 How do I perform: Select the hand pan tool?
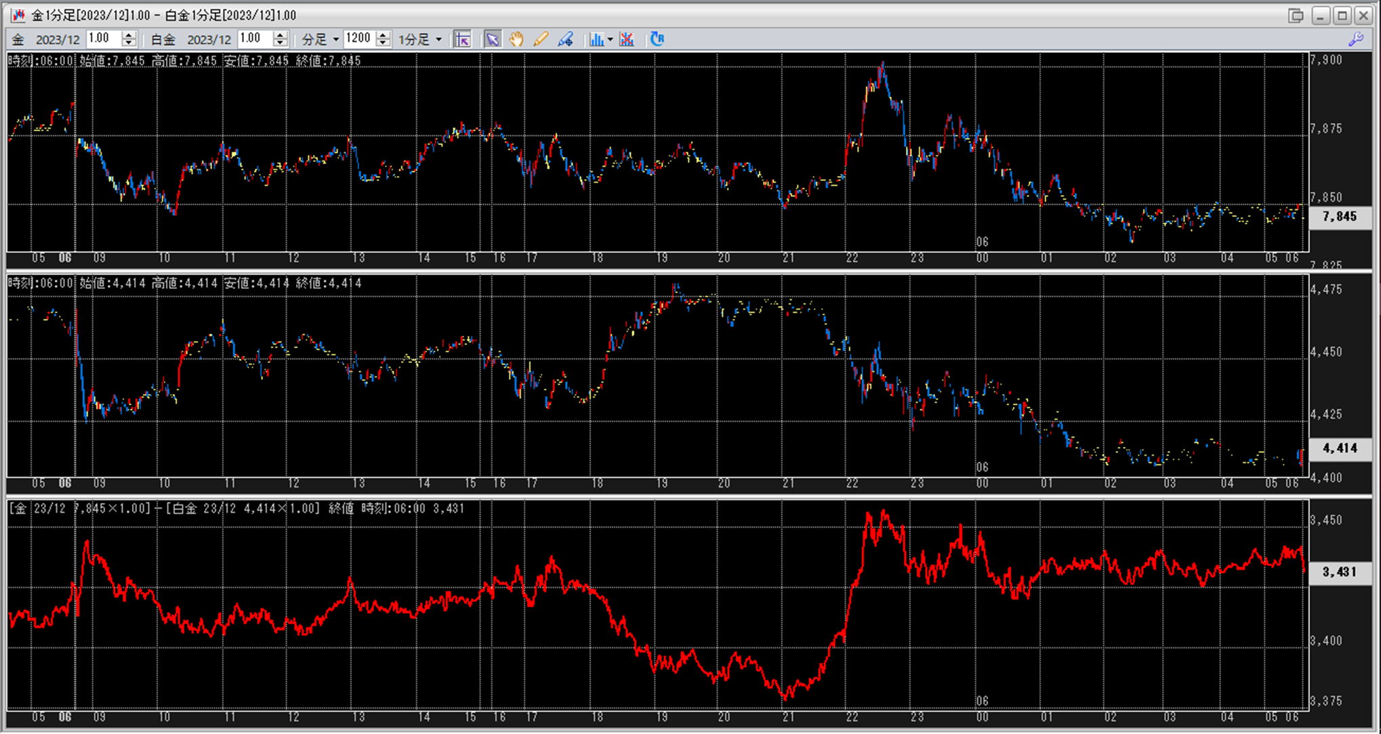tap(516, 39)
